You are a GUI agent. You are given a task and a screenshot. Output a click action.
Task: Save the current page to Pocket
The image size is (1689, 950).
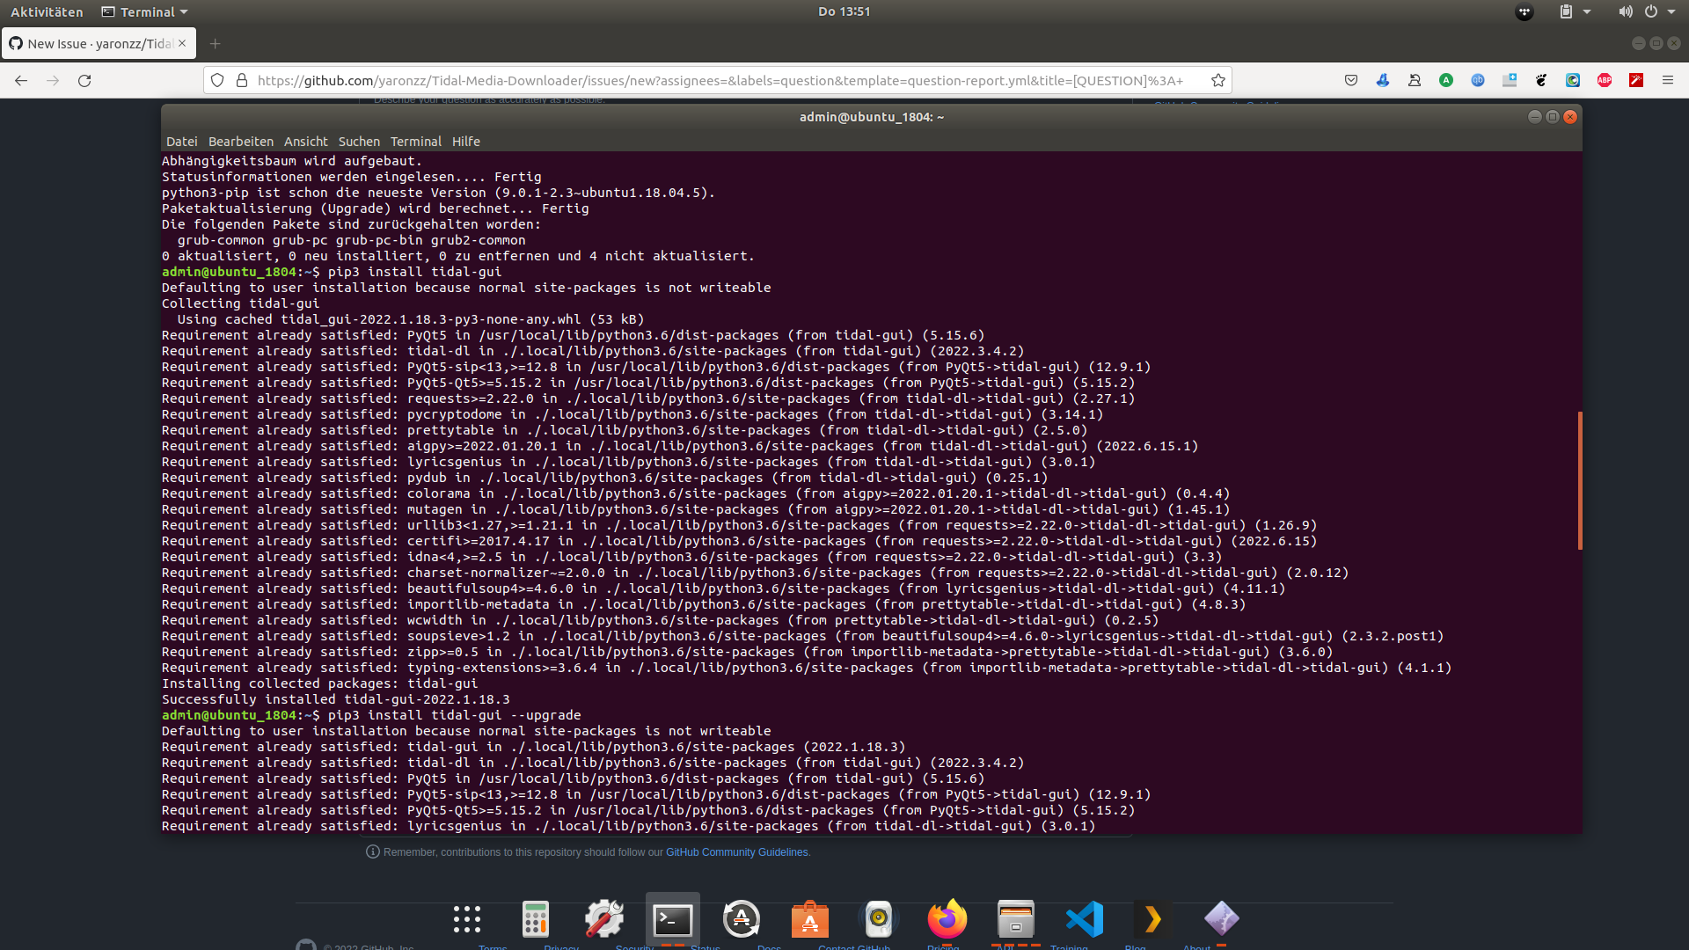pyautogui.click(x=1352, y=80)
